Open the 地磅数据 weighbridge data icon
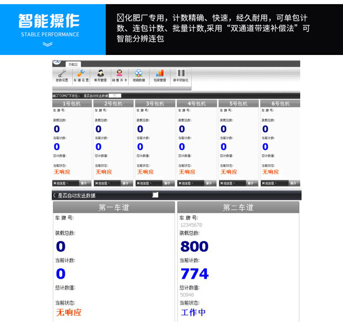Viewport: 343px width, 322px height. [x=139, y=75]
